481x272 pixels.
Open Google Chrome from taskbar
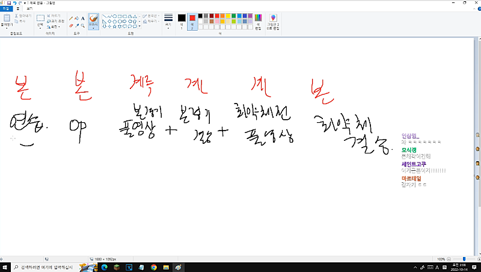pyautogui.click(x=154, y=267)
